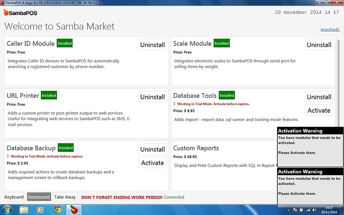The image size is (344, 215).
Task: Launch Windows Media Player from the taskbar
Action: pyautogui.click(x=40, y=210)
